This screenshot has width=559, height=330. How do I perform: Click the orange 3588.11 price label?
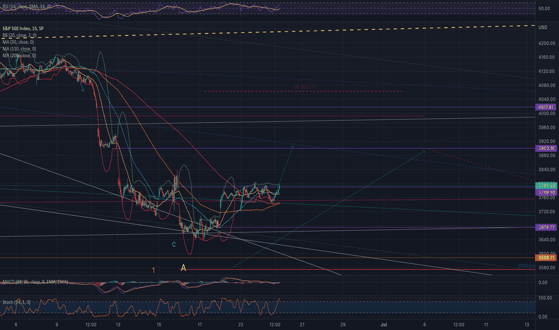point(546,257)
